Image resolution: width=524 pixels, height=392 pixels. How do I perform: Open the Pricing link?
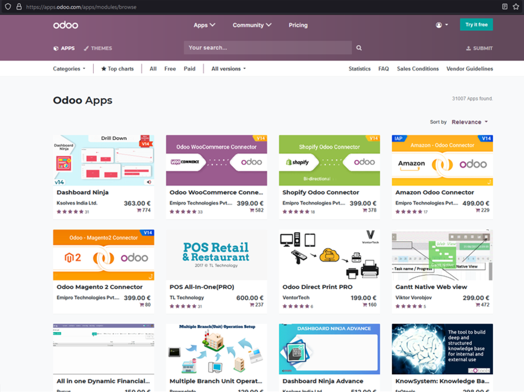click(x=298, y=25)
